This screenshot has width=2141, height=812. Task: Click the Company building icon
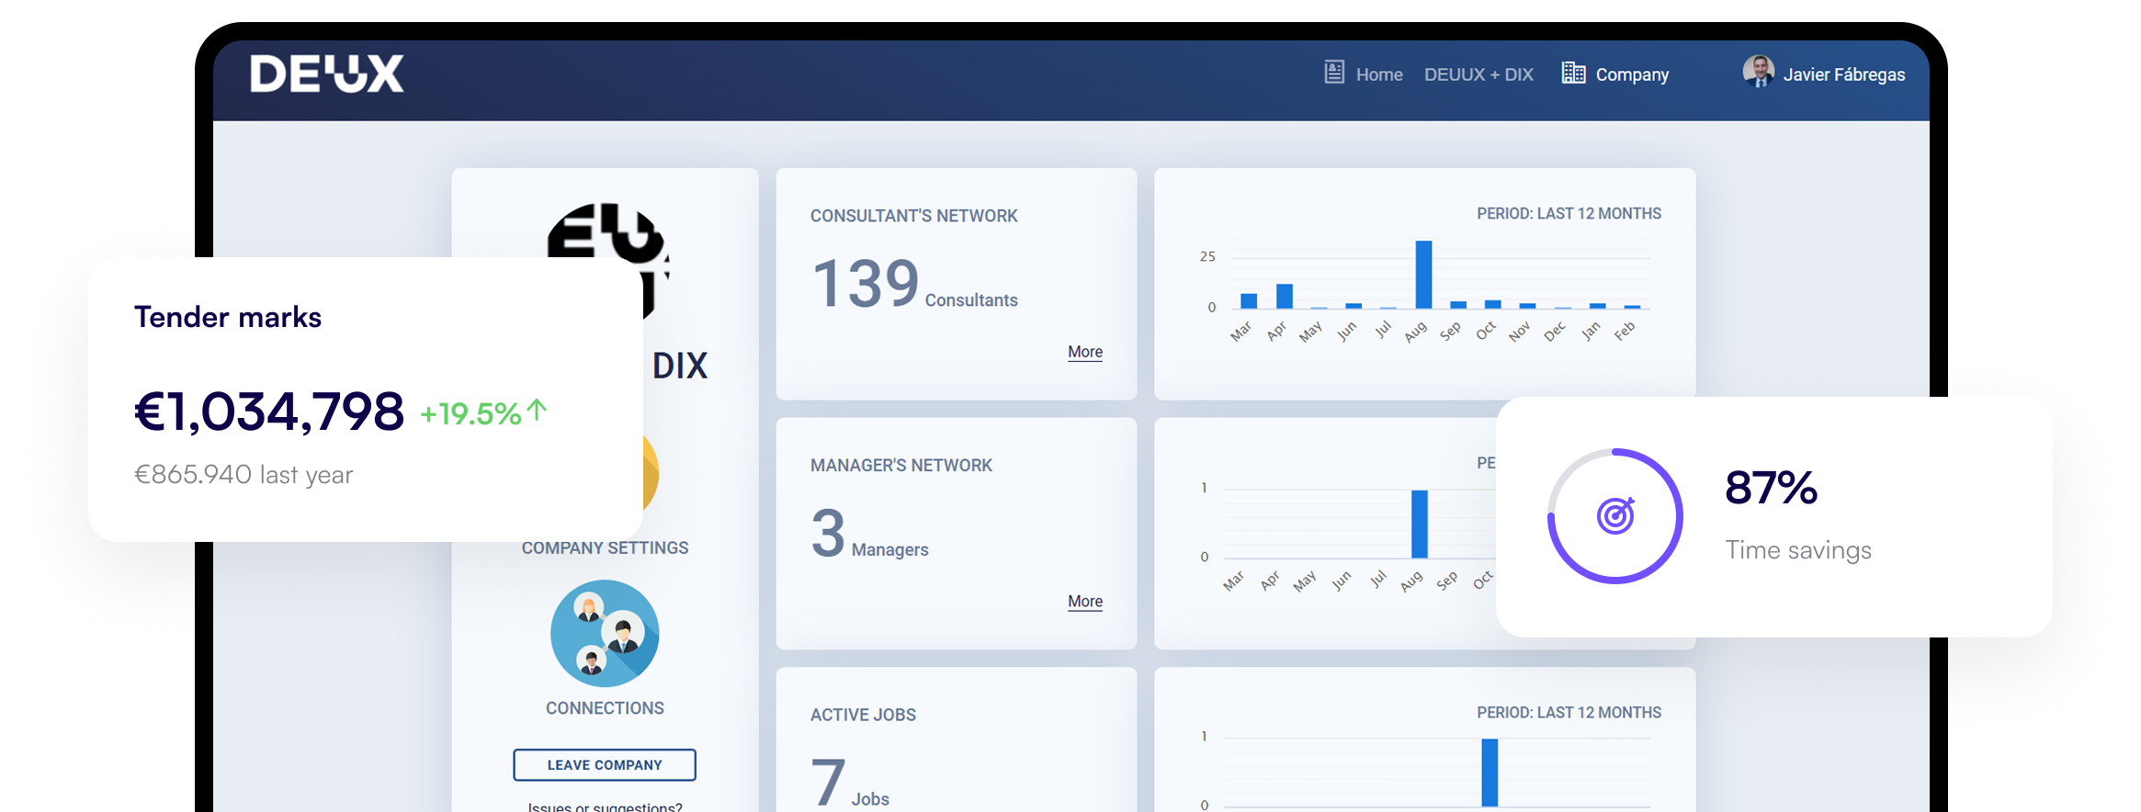(x=1573, y=73)
